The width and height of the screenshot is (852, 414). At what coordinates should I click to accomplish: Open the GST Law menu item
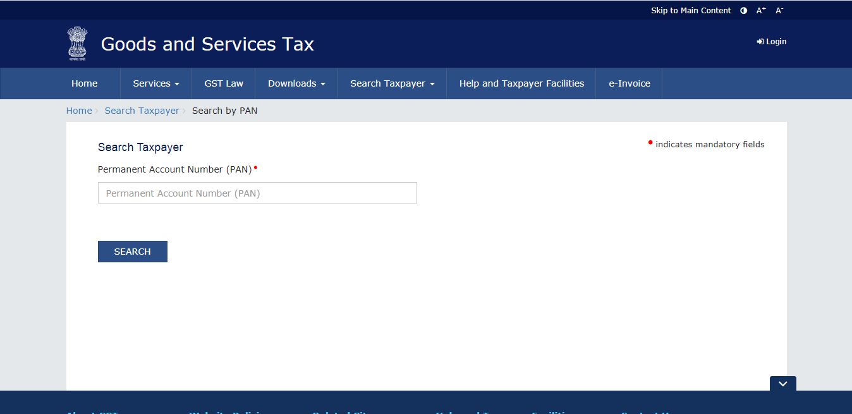coord(224,83)
